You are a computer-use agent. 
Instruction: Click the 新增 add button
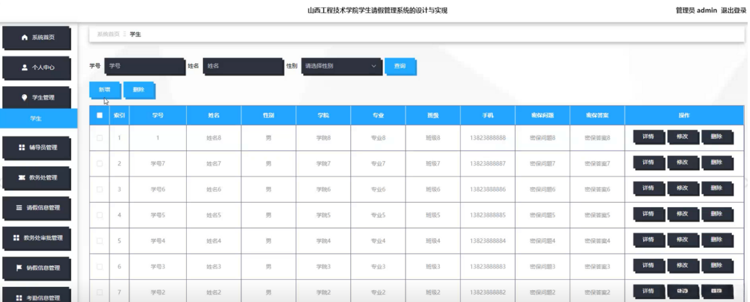click(104, 90)
